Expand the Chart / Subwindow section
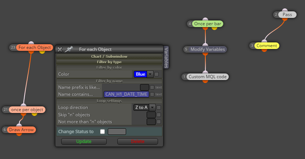 [x=109, y=56]
